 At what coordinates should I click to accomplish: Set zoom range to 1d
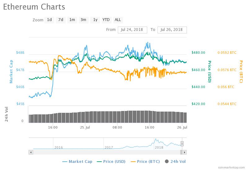(49, 20)
